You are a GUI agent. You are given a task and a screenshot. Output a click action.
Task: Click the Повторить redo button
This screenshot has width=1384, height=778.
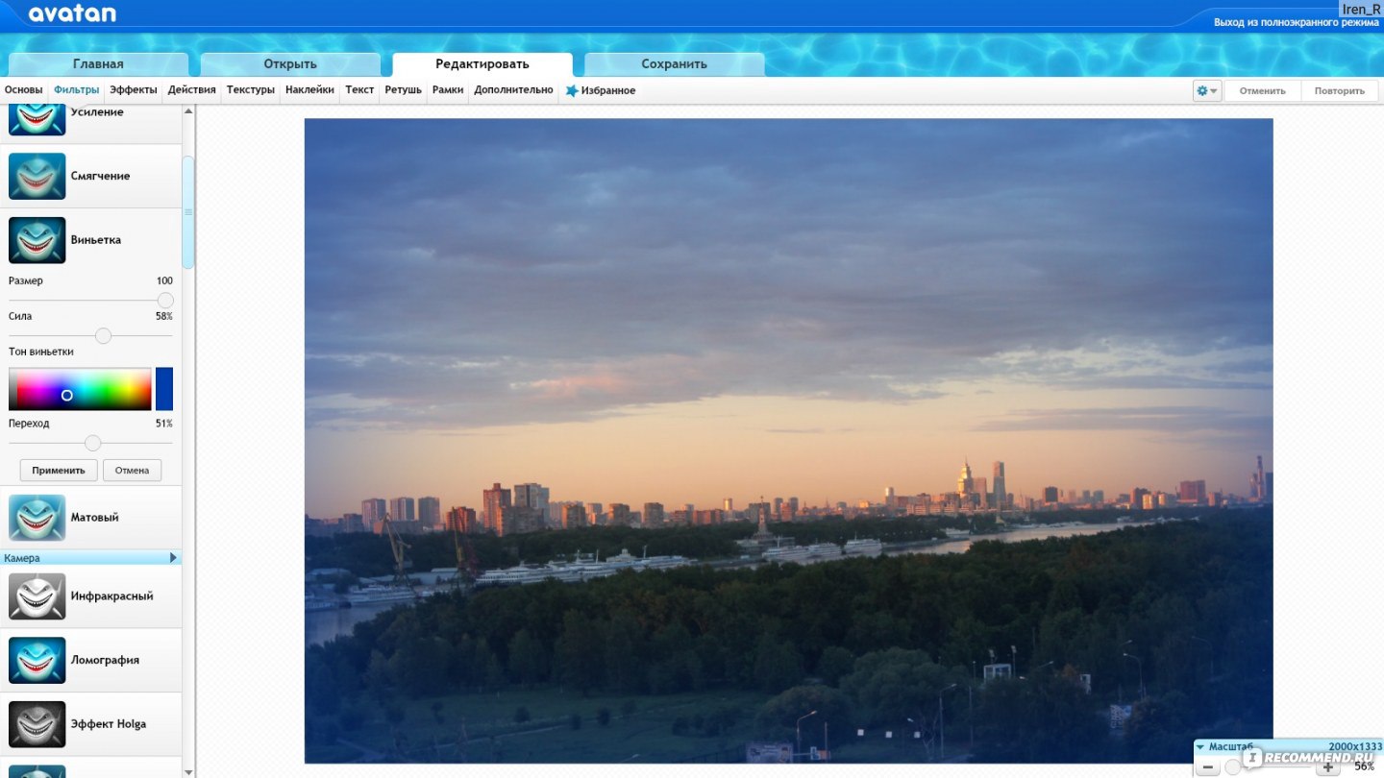[1340, 91]
